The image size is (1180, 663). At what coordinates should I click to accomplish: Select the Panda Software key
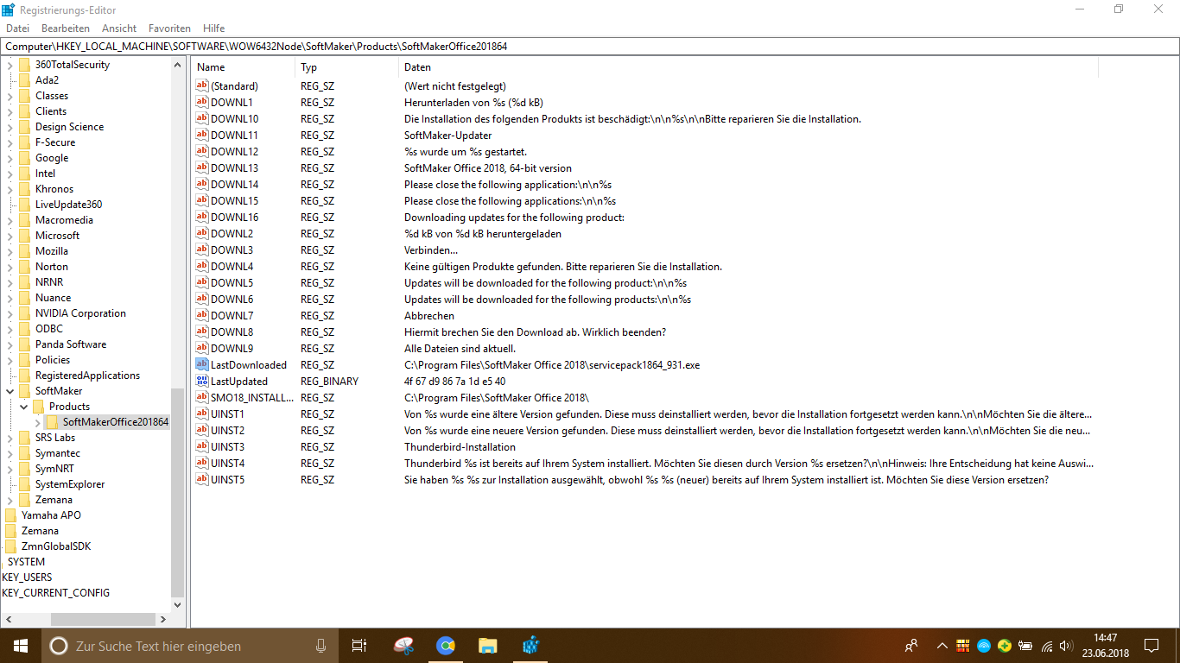tap(71, 344)
